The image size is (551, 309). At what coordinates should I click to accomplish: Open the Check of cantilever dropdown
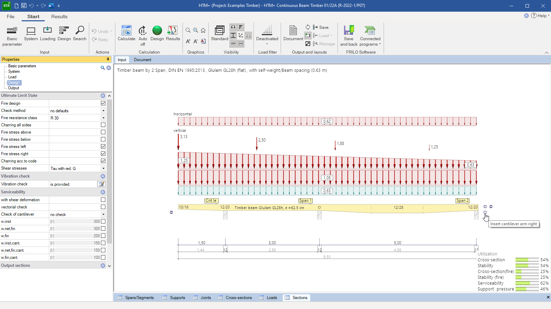click(103, 214)
